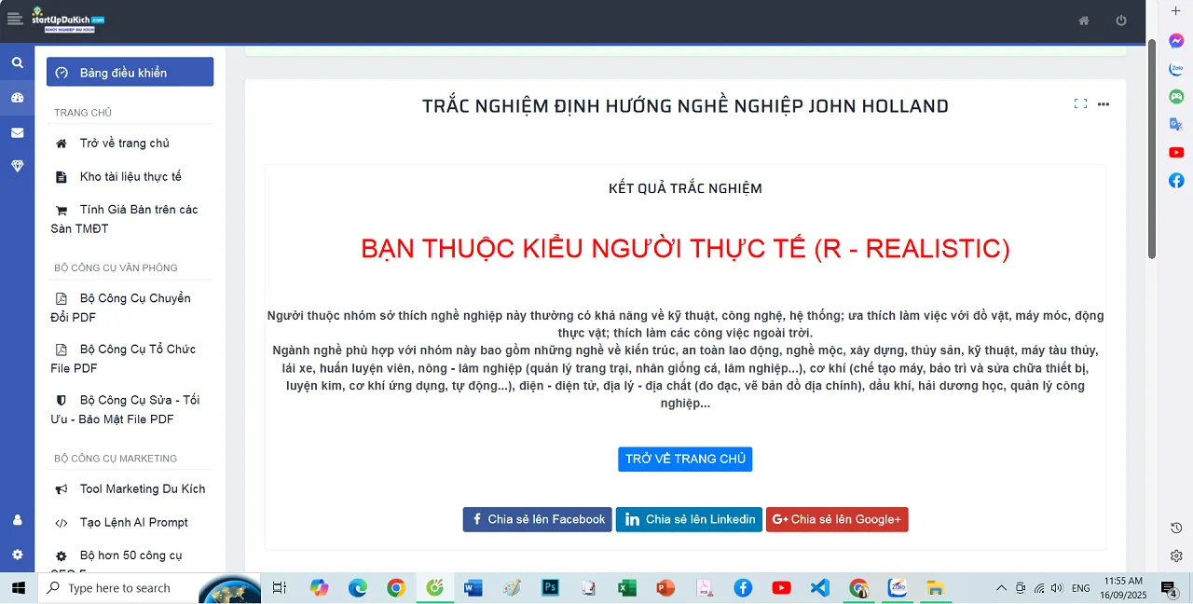Open the user profile rail icon

tap(17, 520)
